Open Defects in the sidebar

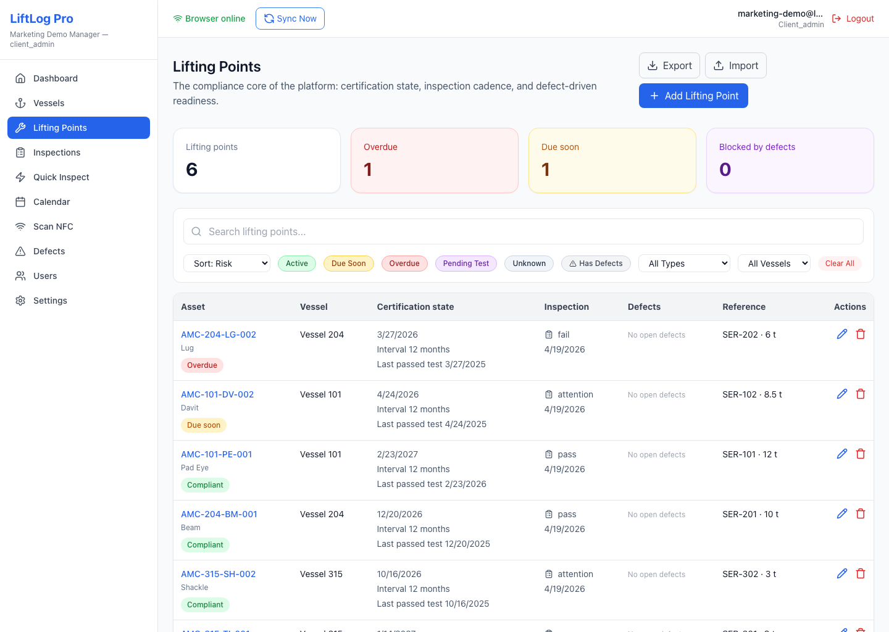(x=78, y=251)
